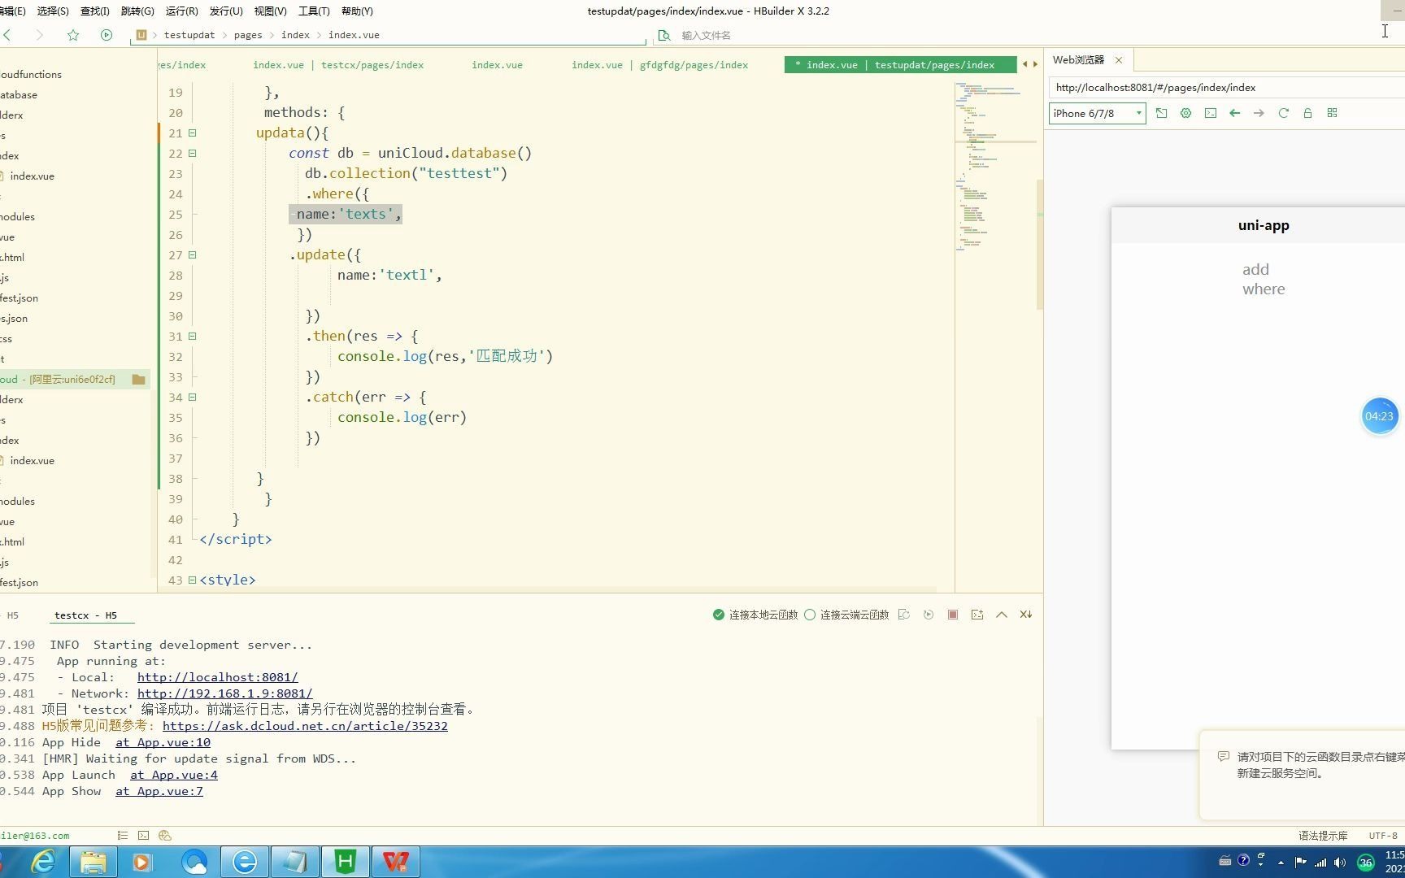Open the 帮助(Y) menu
This screenshot has width=1405, height=878.
coord(357,11)
